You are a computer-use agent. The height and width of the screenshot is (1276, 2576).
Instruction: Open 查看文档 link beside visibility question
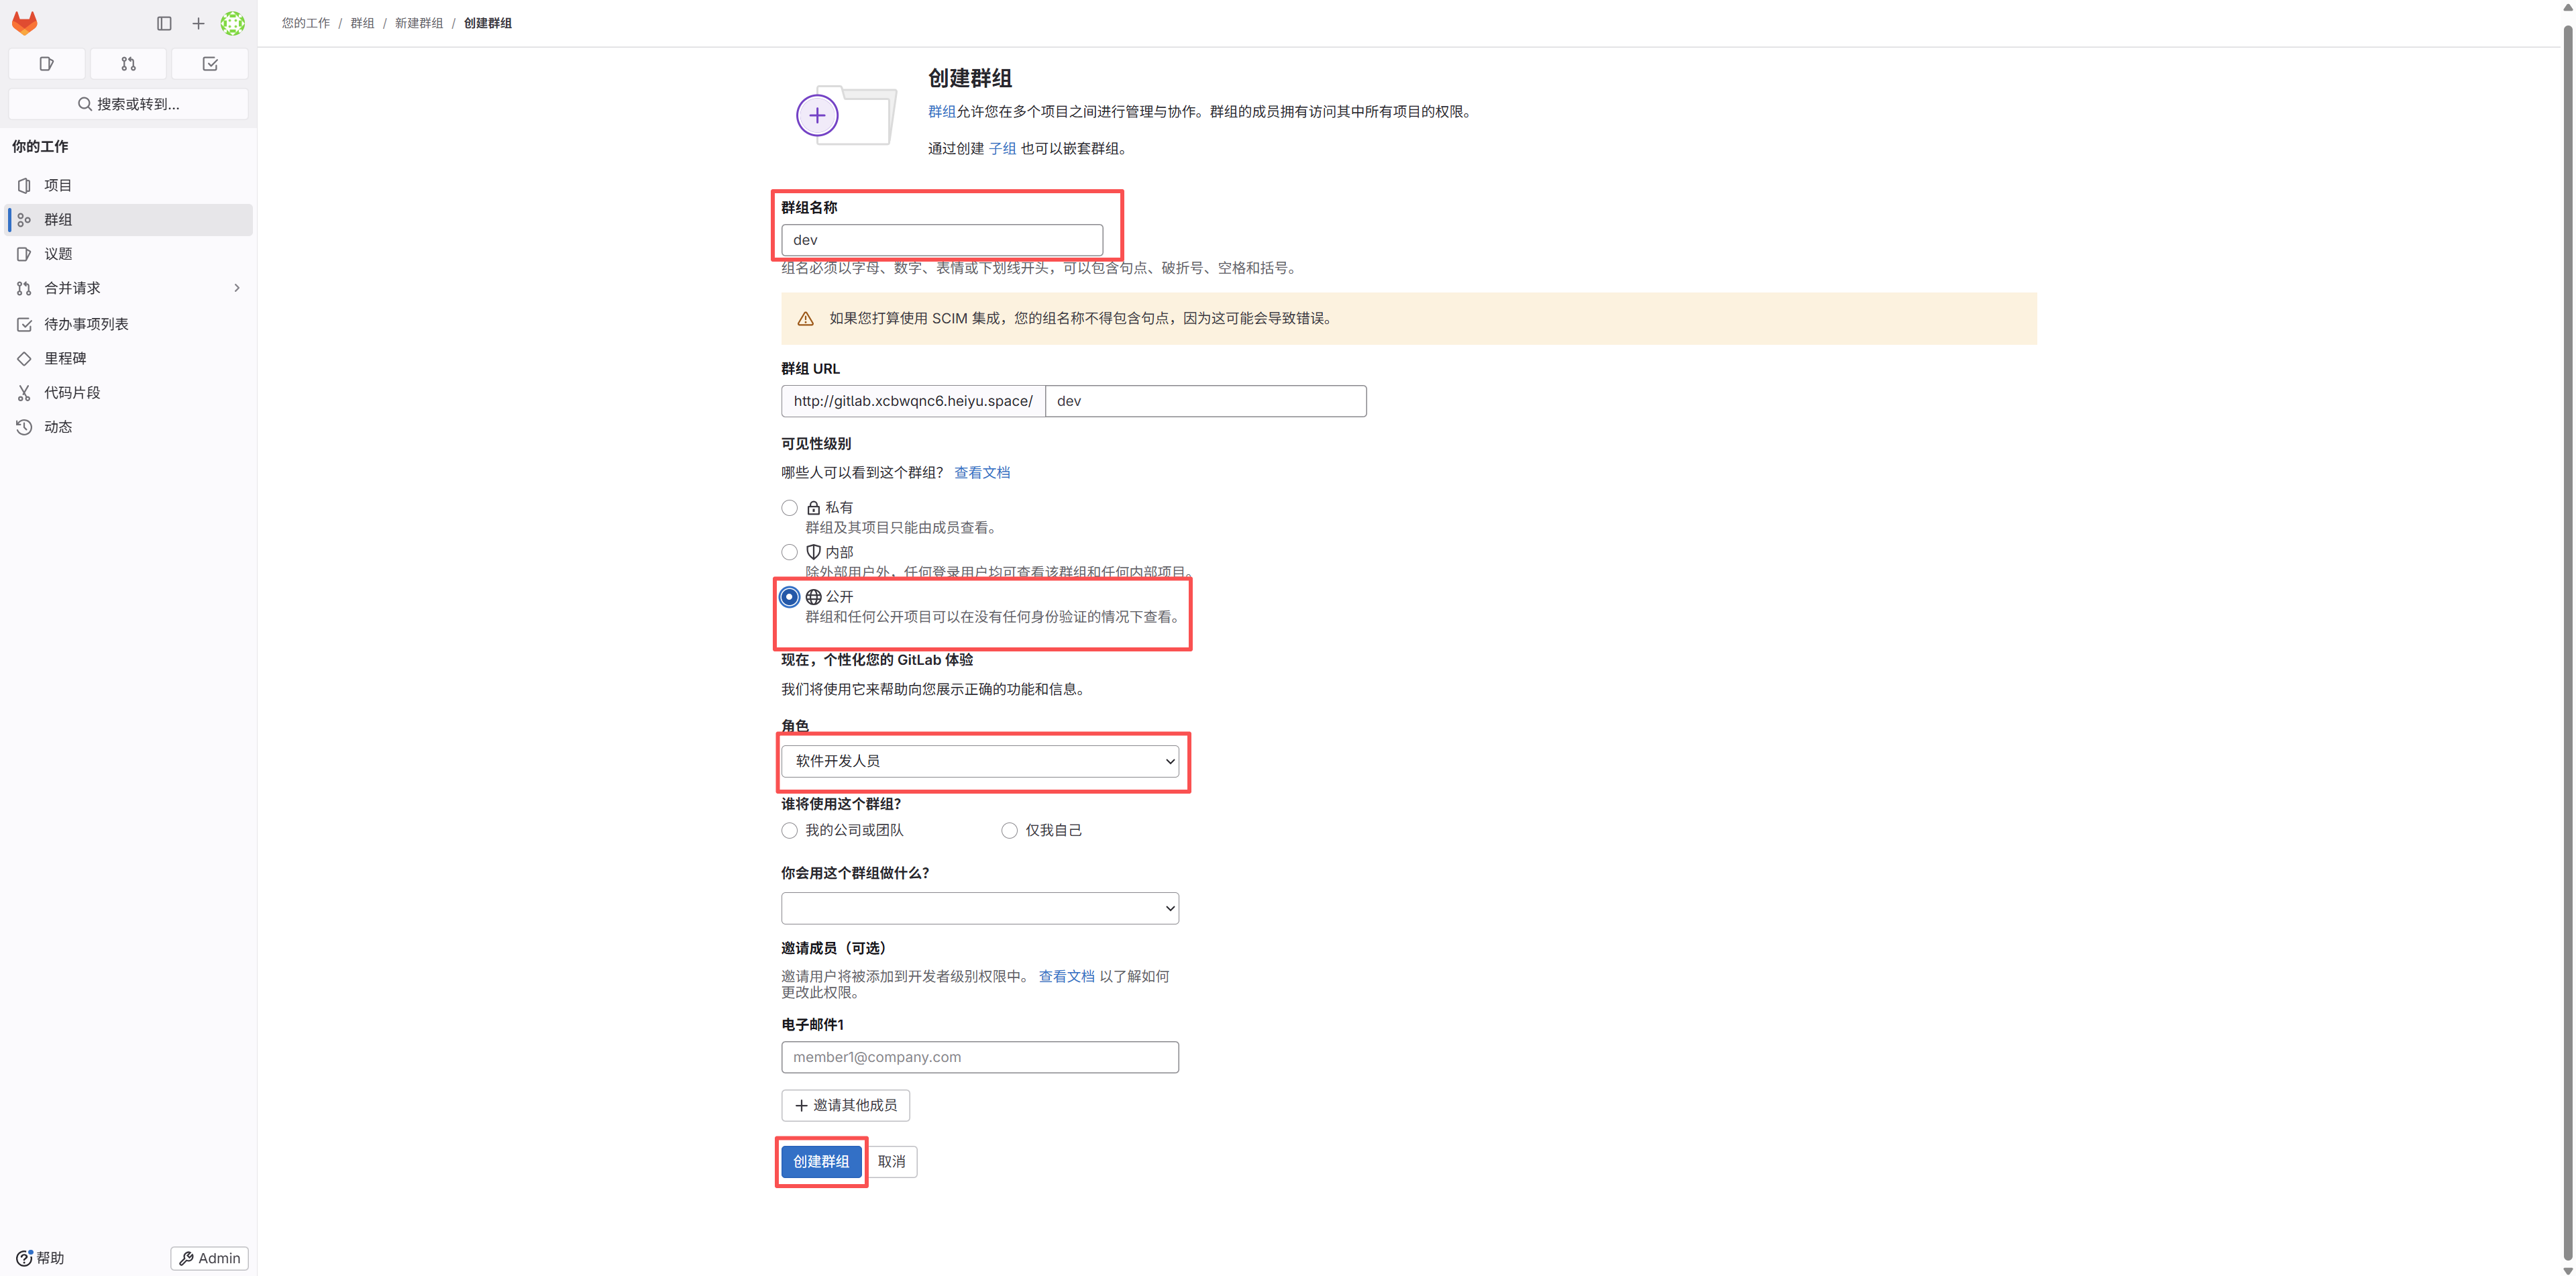point(982,473)
